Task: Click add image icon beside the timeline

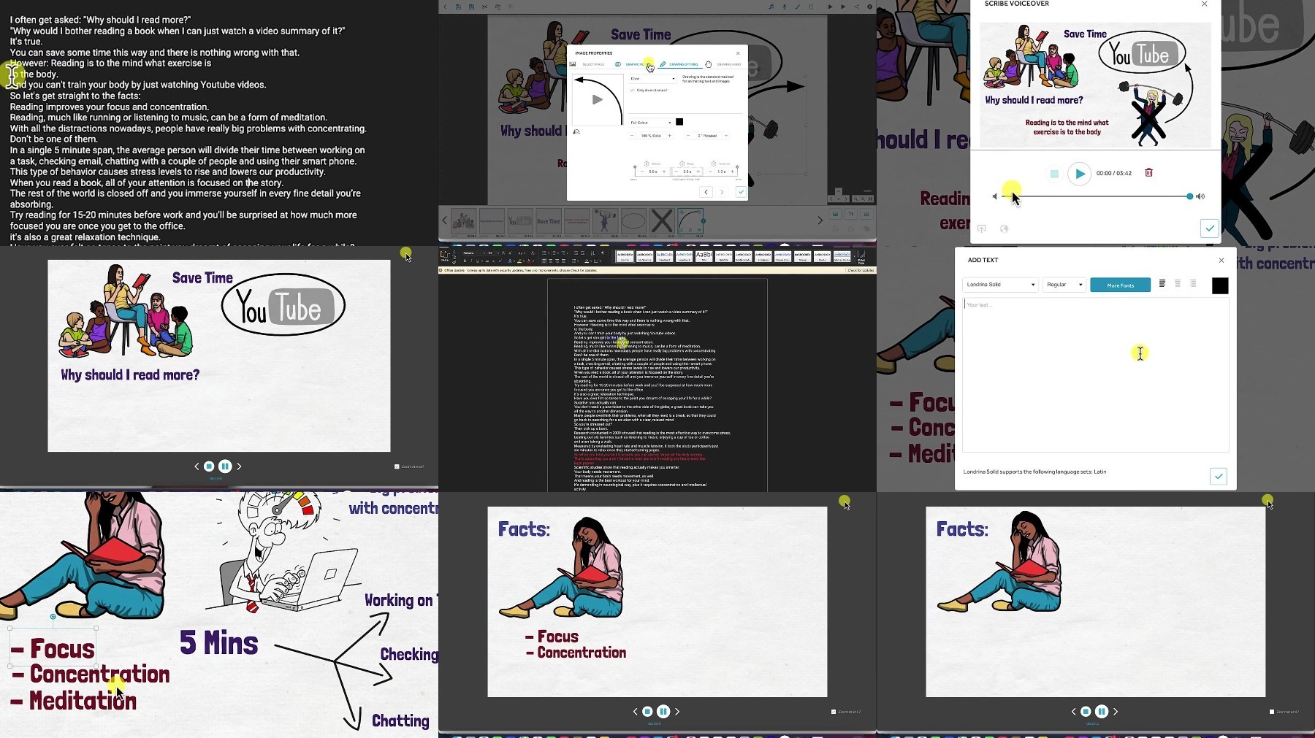Action: pos(835,214)
